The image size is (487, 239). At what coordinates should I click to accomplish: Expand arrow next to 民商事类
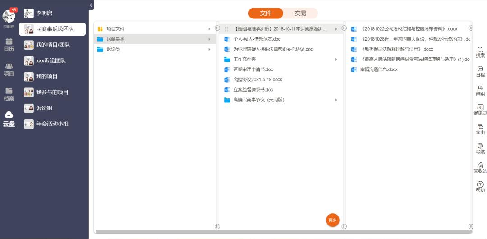[209, 39]
